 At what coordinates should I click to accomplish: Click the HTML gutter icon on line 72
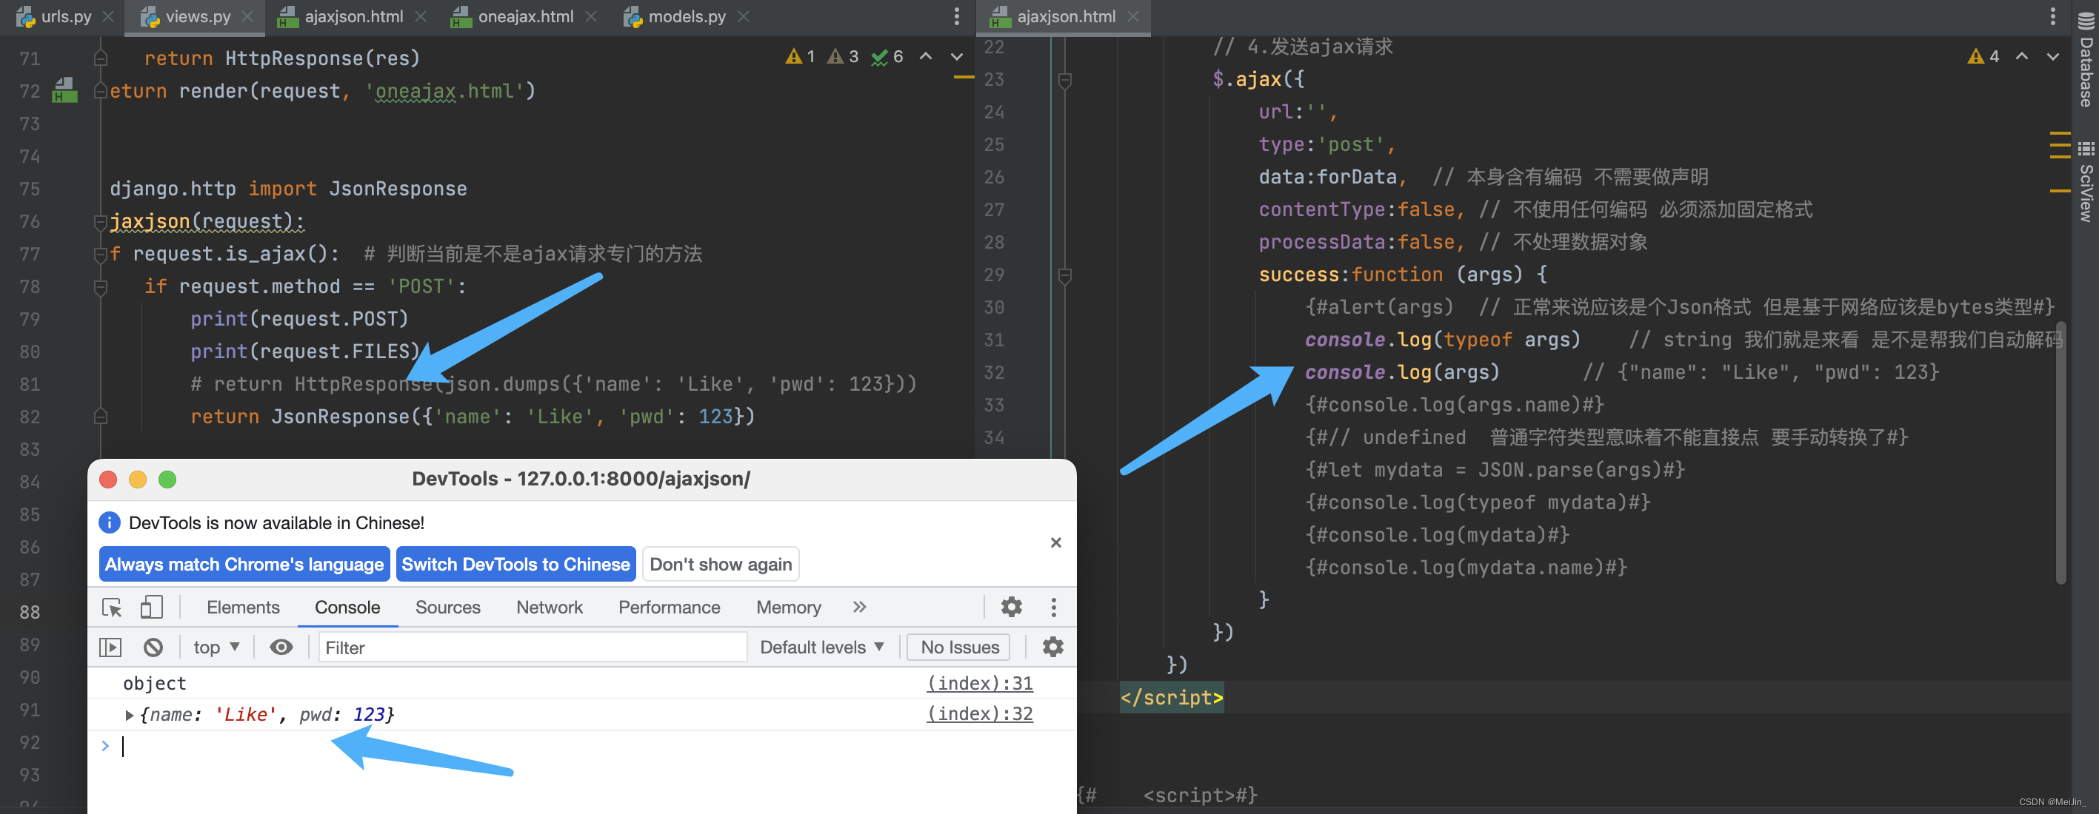click(64, 90)
